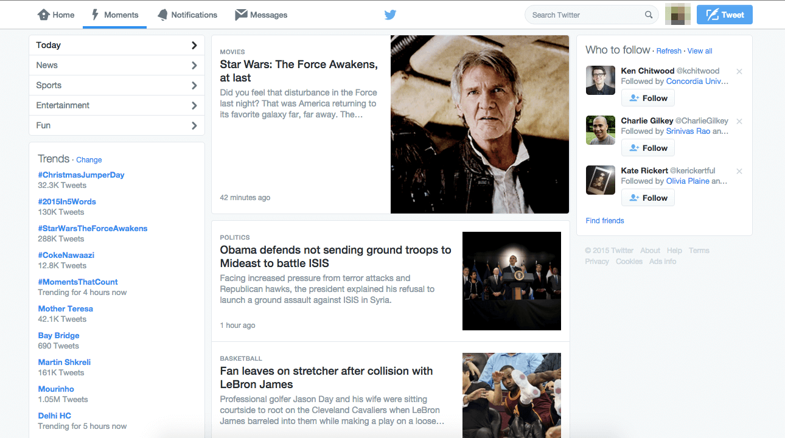The width and height of the screenshot is (785, 438).
Task: Dismiss Charlie Gilkey suggestion
Action: click(x=739, y=121)
